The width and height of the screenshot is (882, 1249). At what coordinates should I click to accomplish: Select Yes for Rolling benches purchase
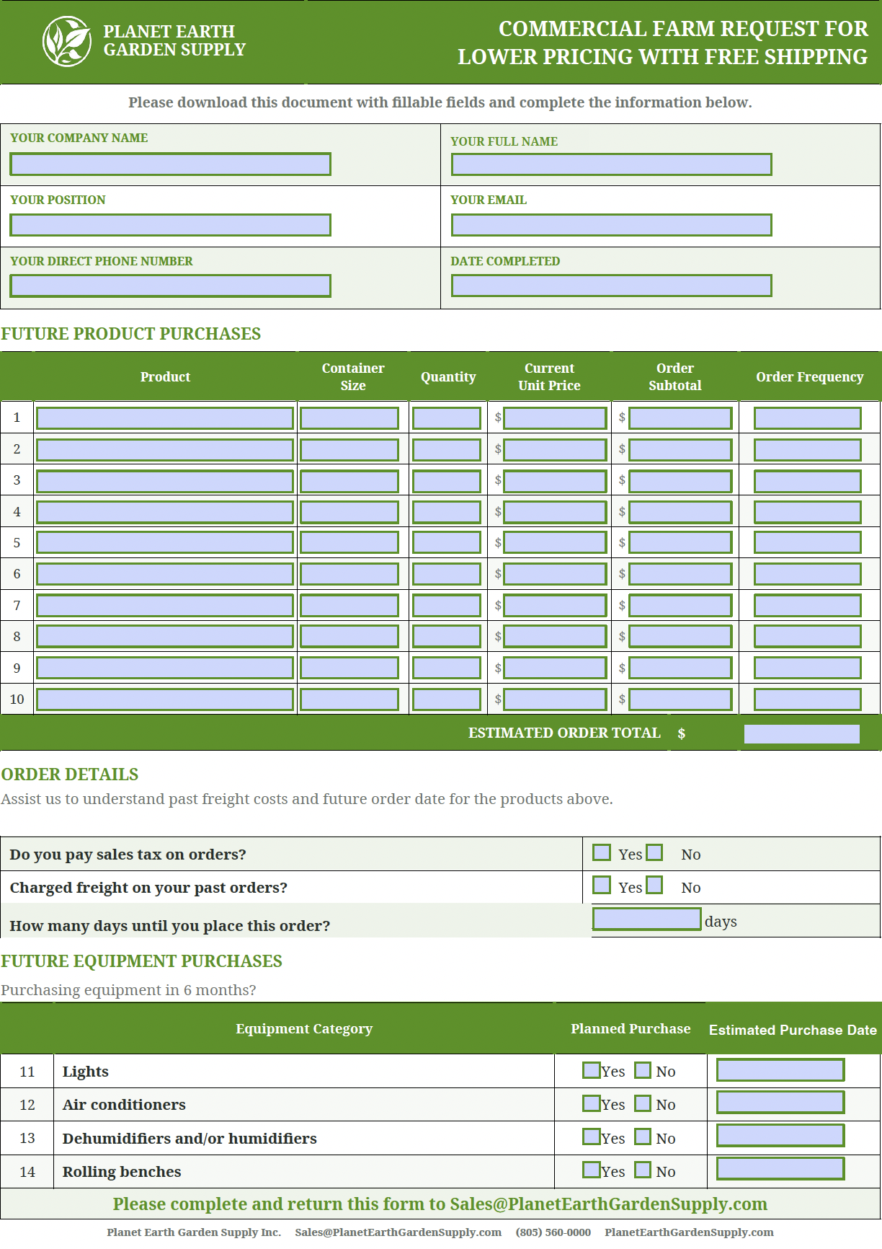click(x=591, y=1170)
